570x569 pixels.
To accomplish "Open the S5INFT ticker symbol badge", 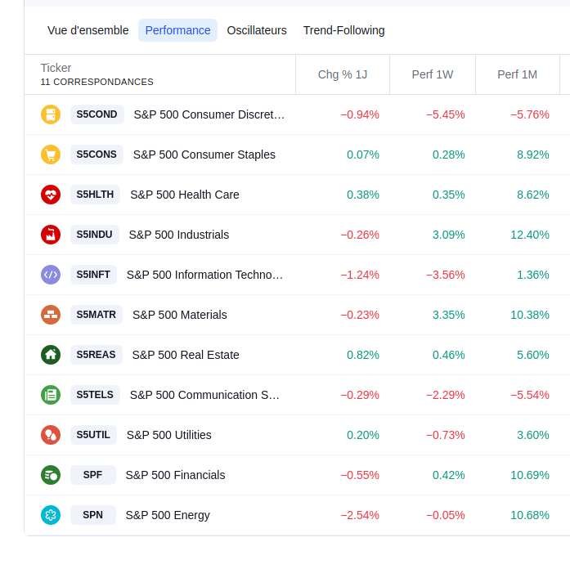I will point(93,275).
